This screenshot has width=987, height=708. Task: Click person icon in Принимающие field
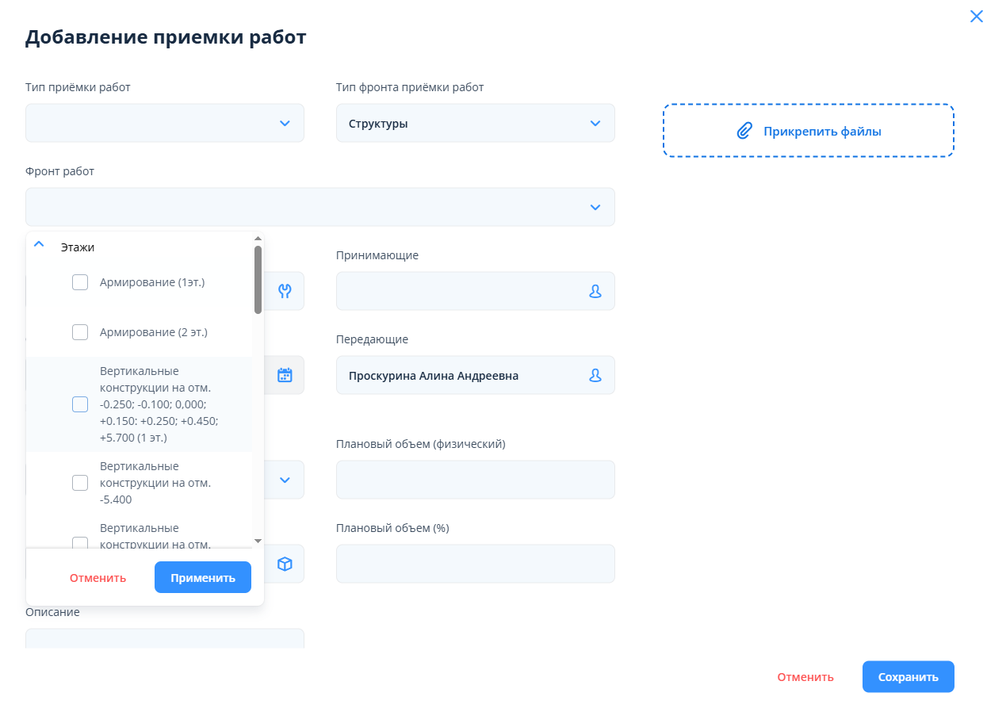[595, 291]
